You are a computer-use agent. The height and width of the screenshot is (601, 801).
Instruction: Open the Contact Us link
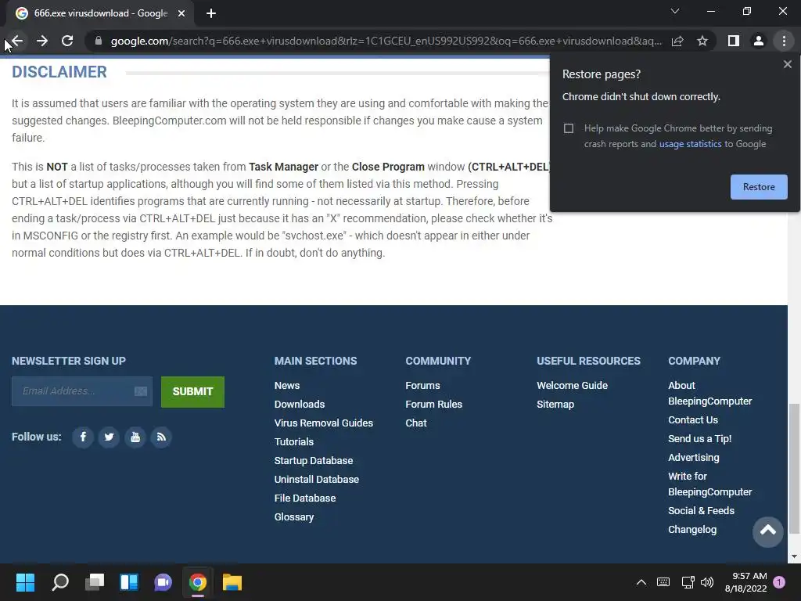pyautogui.click(x=693, y=420)
